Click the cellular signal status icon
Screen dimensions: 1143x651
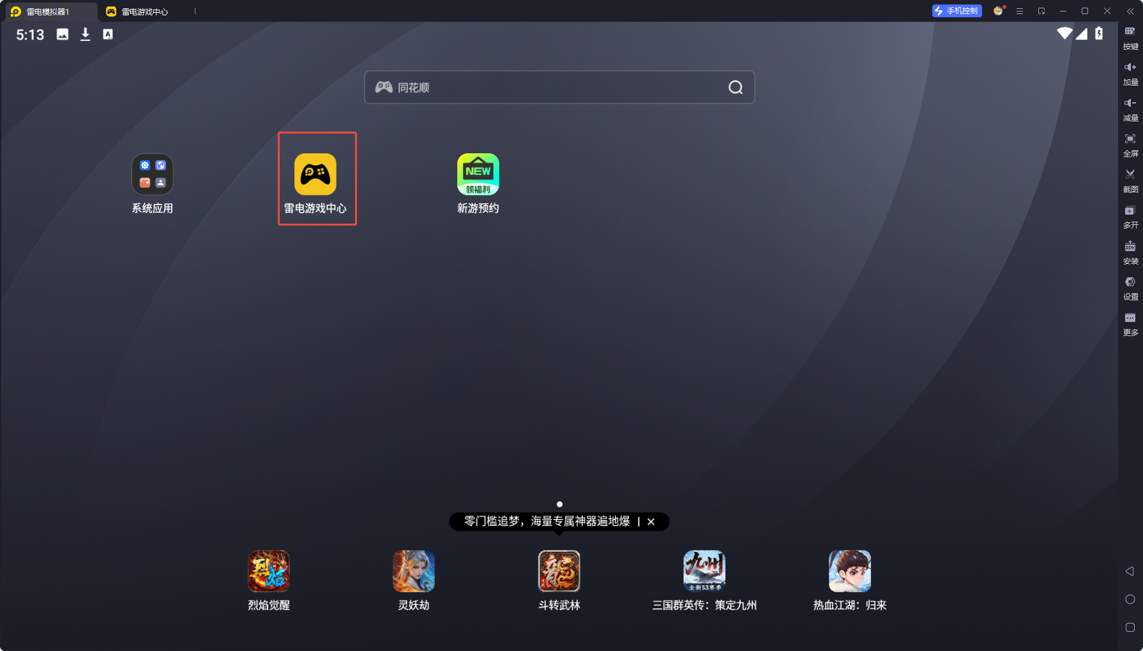pyautogui.click(x=1081, y=33)
